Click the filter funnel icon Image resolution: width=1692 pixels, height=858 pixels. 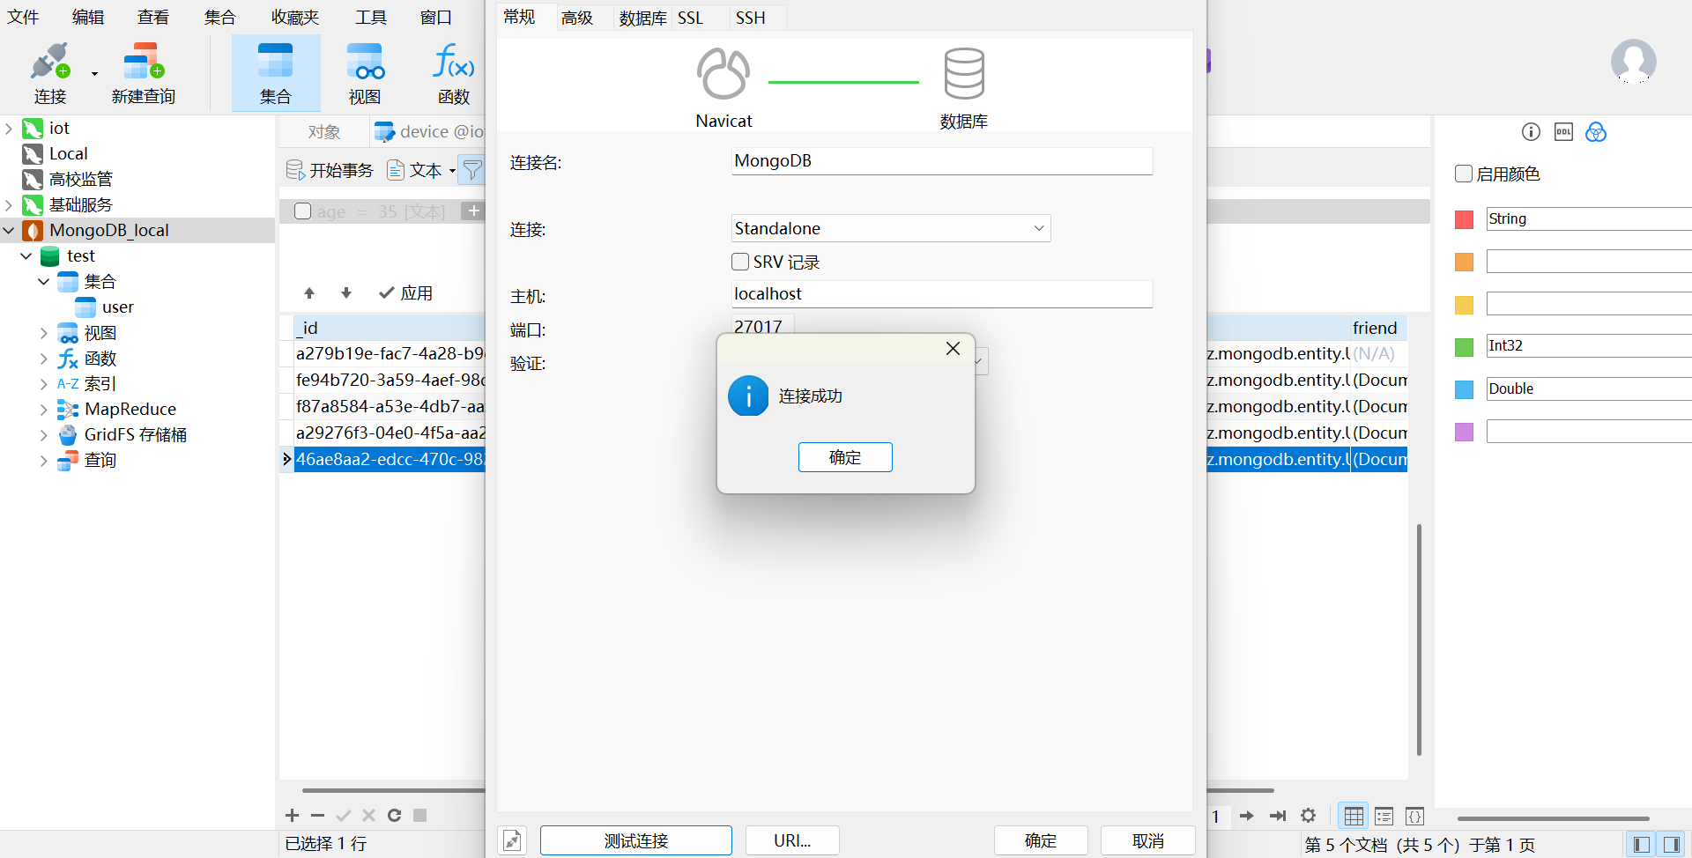[x=472, y=170]
